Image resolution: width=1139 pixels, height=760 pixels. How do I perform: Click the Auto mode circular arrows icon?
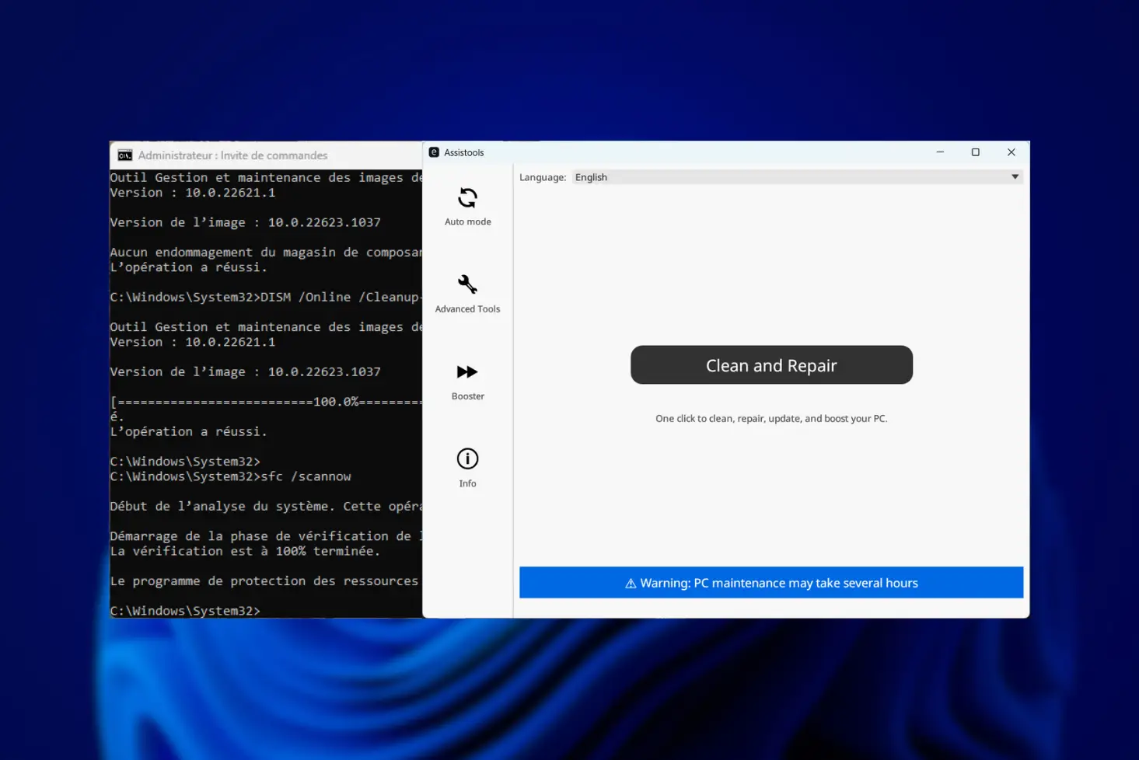(x=467, y=198)
